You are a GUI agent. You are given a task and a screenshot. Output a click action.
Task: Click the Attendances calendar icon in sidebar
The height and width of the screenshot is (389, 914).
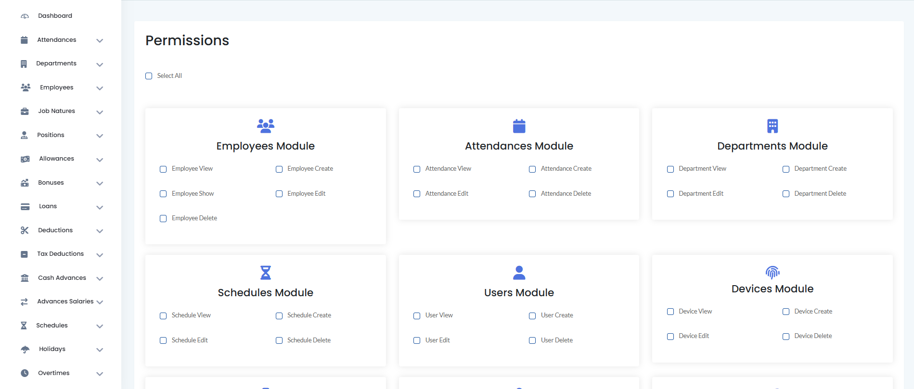tap(24, 40)
